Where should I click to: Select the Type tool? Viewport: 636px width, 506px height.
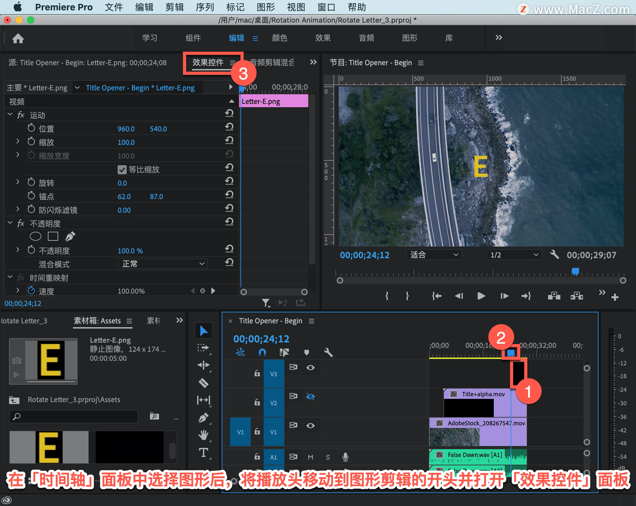[203, 452]
